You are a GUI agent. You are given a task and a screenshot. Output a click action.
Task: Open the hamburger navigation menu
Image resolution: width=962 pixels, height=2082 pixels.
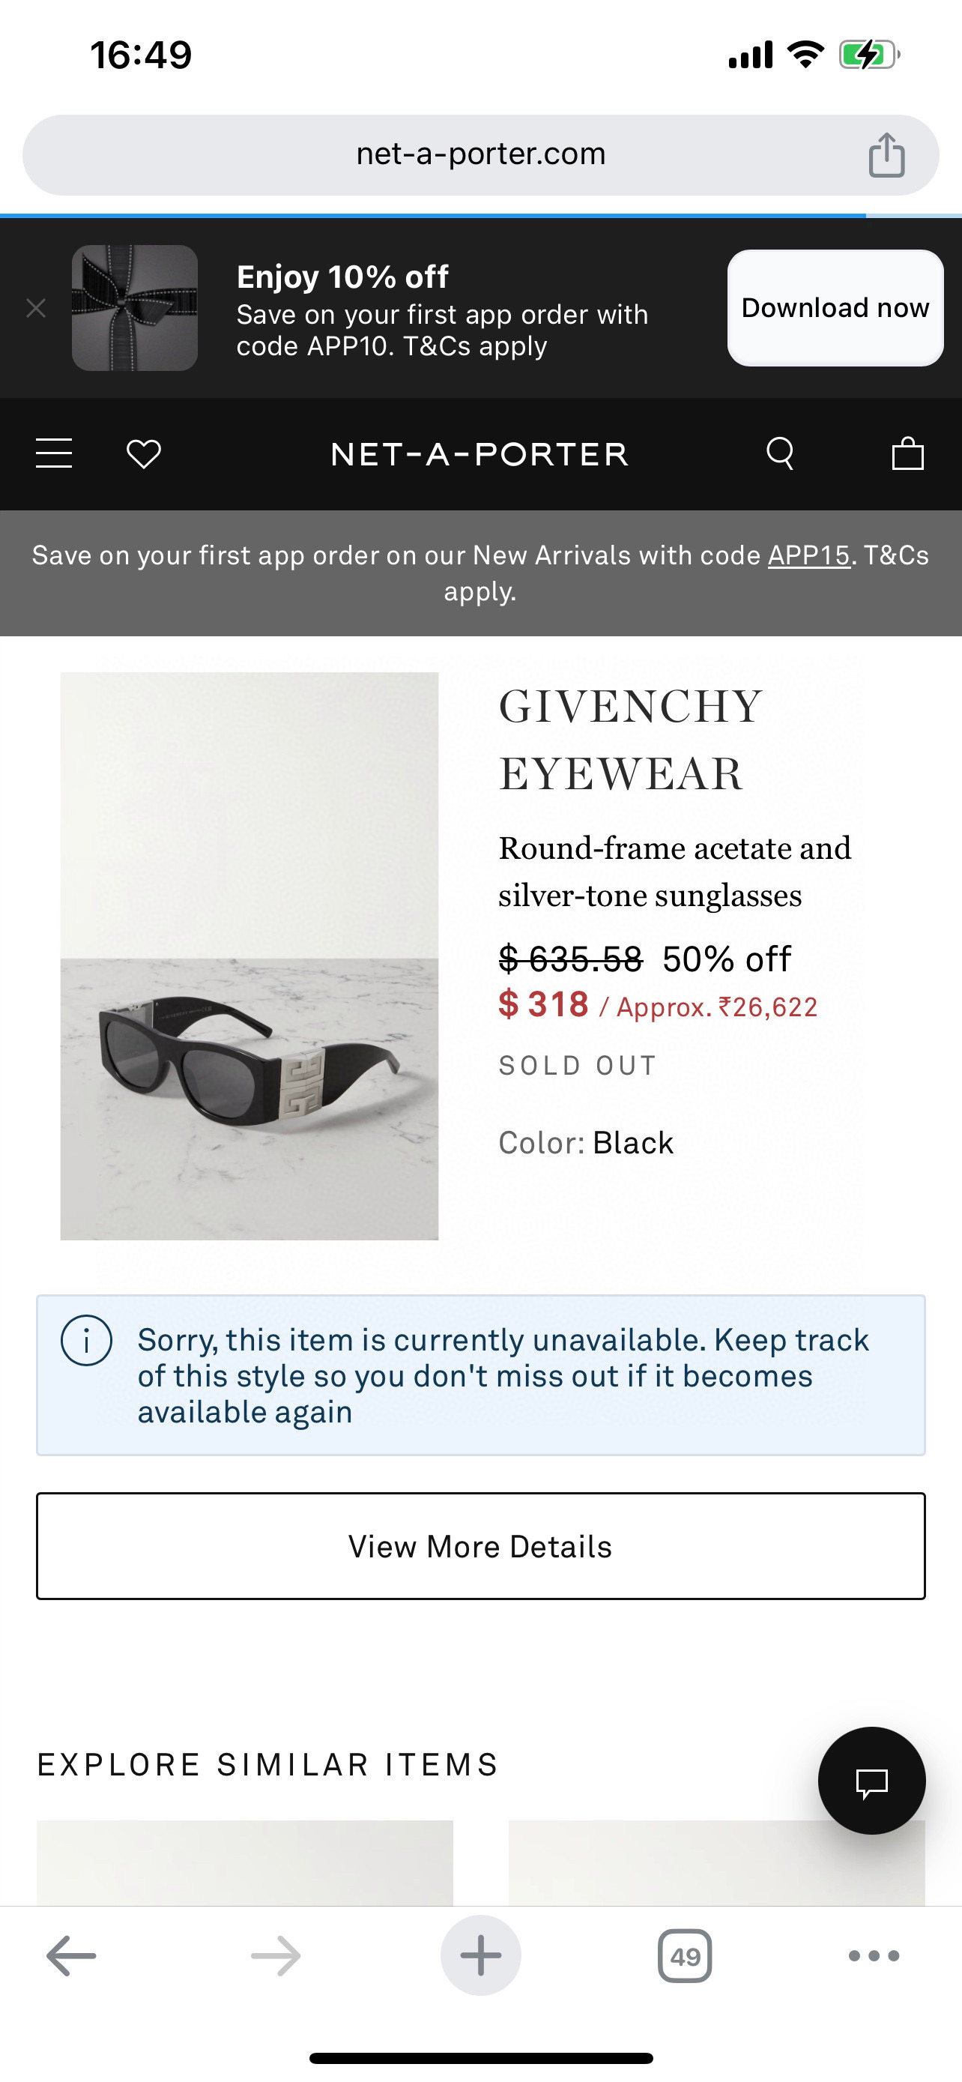point(54,453)
